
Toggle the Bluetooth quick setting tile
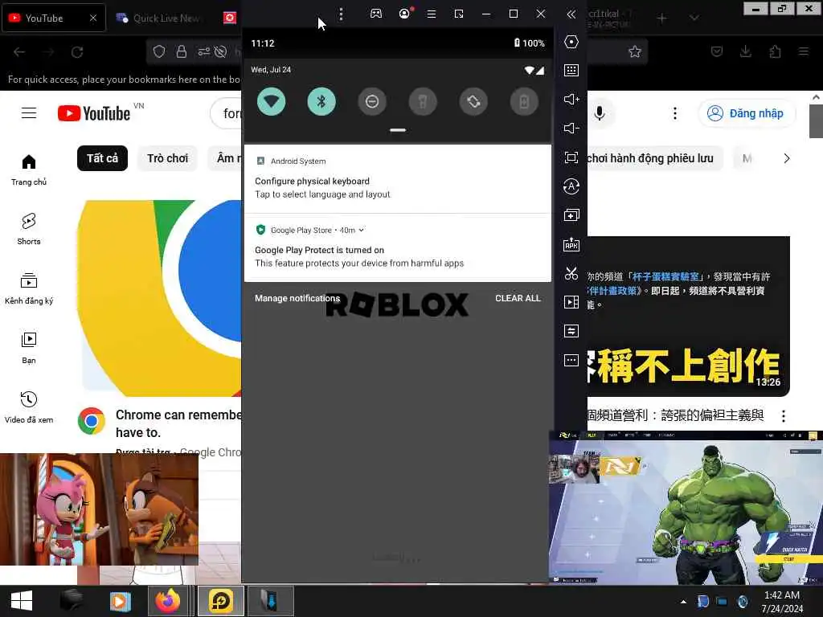[321, 101]
